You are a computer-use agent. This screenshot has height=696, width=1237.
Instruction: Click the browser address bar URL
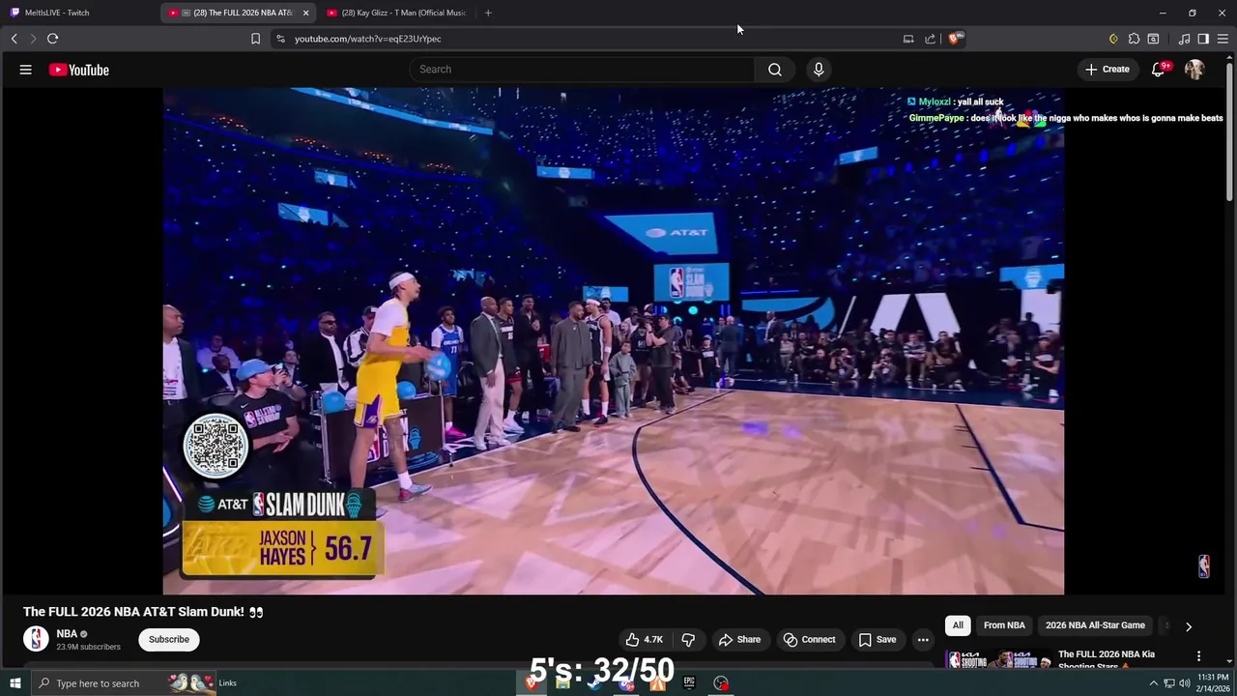(x=367, y=39)
